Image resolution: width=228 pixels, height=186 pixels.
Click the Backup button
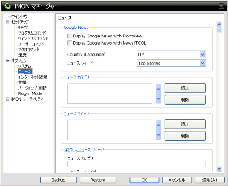58,180
